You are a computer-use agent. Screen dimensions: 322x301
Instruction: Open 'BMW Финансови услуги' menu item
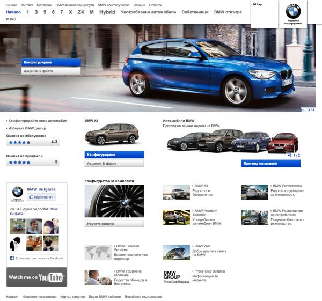click(x=75, y=5)
